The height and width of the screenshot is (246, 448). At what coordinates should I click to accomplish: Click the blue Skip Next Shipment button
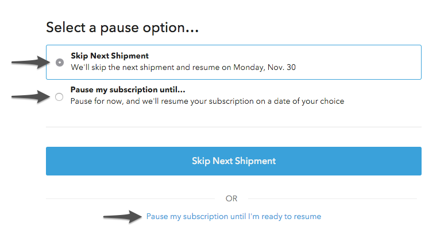tap(234, 161)
